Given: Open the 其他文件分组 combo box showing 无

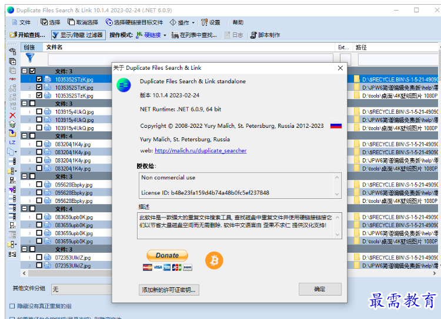Looking at the screenshot, I should [x=82, y=289].
